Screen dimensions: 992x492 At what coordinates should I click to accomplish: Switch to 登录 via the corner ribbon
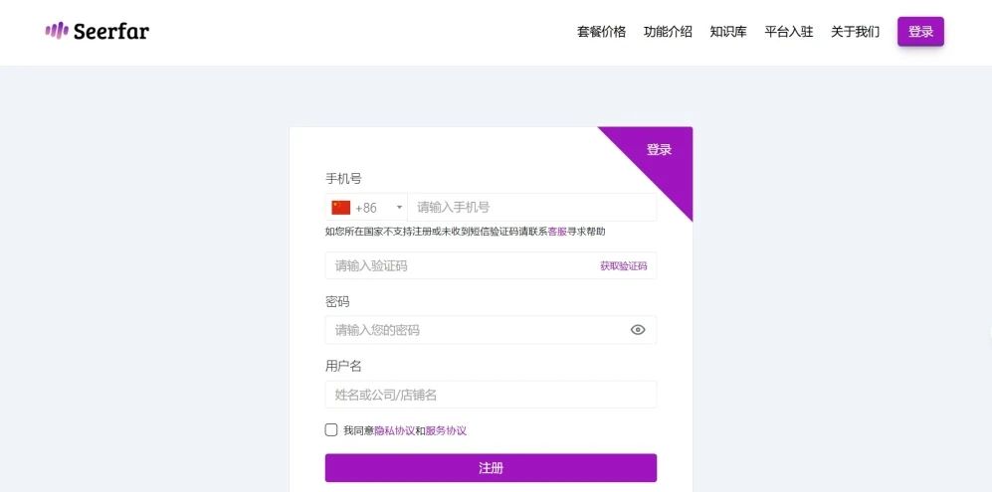coord(659,150)
